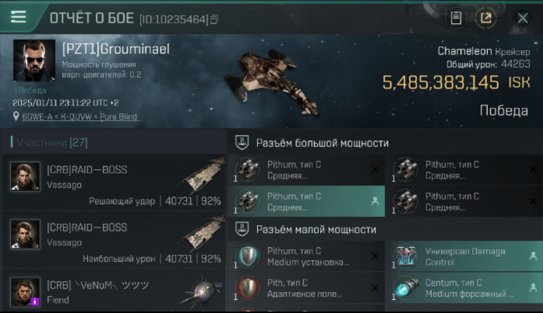Select the Pith type C adaptive field icon
Screen dimensions: 543x313
[247, 288]
